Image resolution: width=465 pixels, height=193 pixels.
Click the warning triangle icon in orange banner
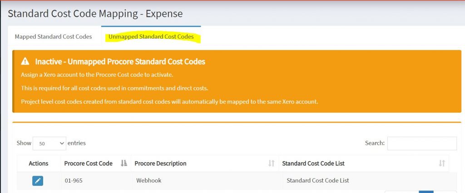25,61
